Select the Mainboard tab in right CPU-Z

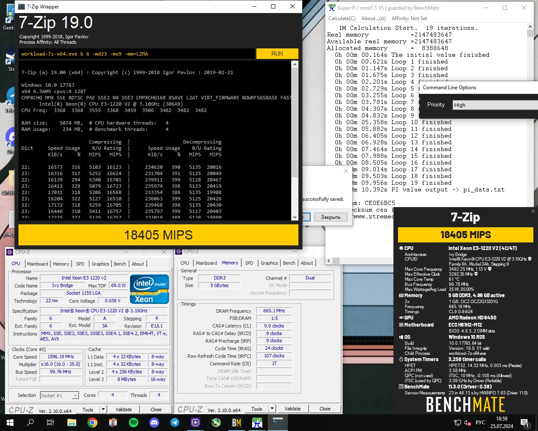(x=206, y=263)
